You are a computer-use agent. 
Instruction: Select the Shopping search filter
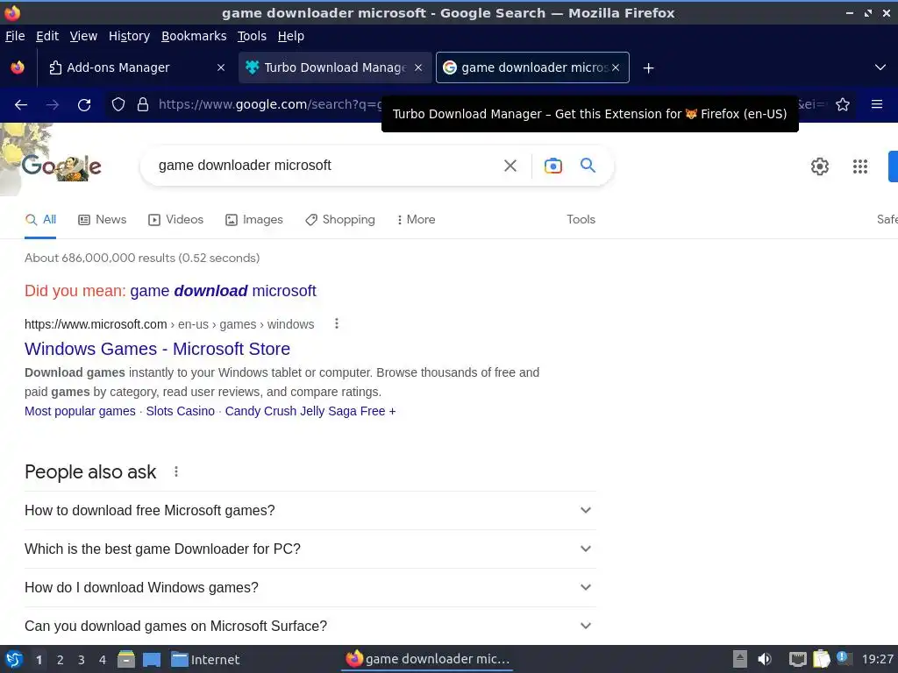pos(340,220)
